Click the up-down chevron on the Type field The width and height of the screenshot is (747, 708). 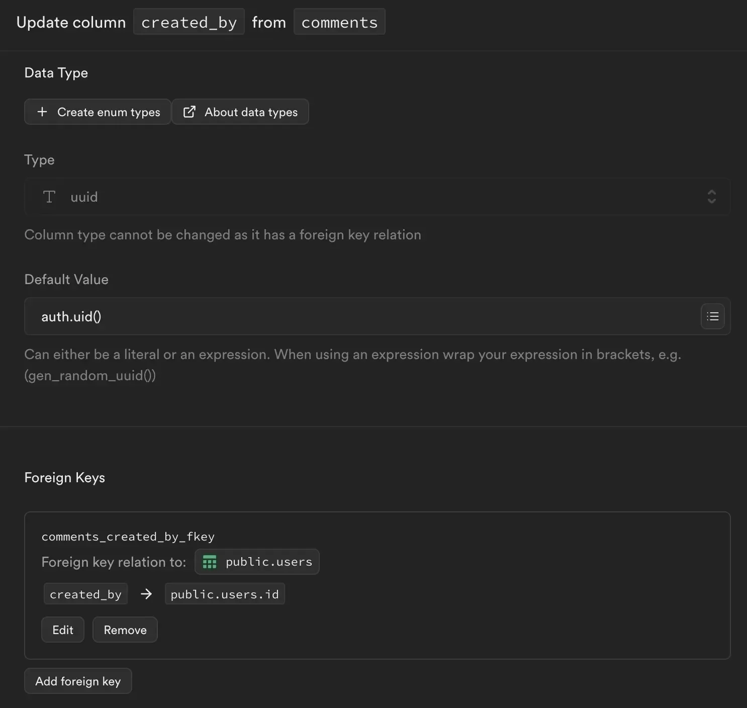711,197
